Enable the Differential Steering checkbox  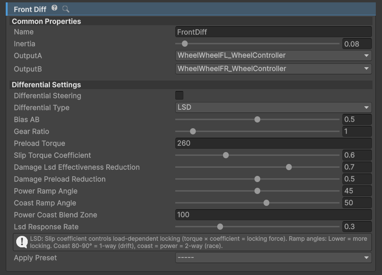180,95
